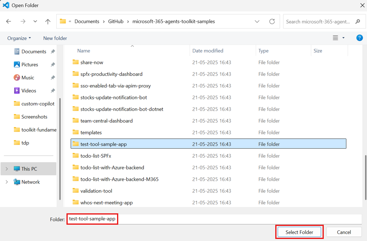Click microsoft-365-agents-toolkit-samples breadcrumb
The width and height of the screenshot is (367, 241).
click(x=173, y=22)
